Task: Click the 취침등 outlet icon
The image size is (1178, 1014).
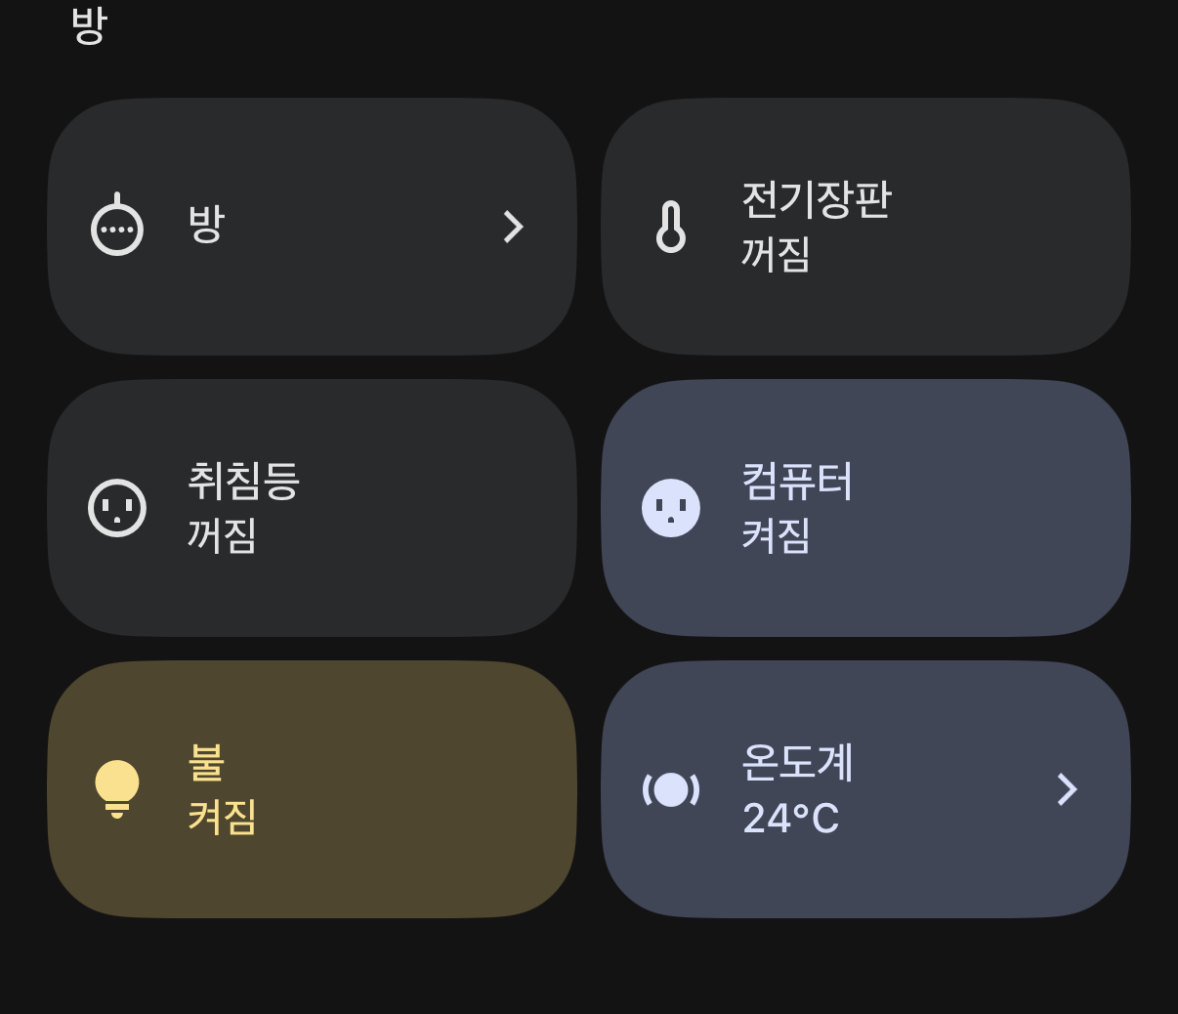Action: pyautogui.click(x=117, y=508)
